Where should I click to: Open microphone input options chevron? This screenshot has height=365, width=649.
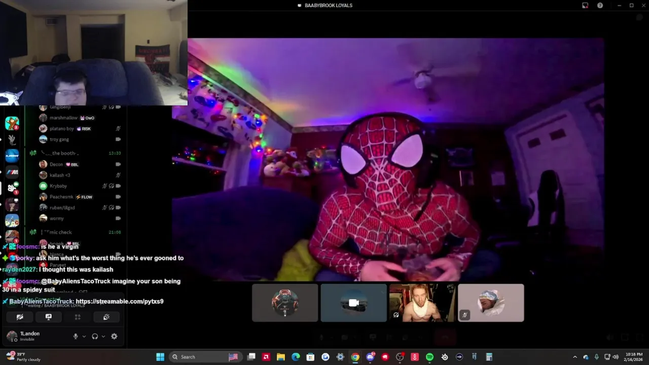(84, 336)
